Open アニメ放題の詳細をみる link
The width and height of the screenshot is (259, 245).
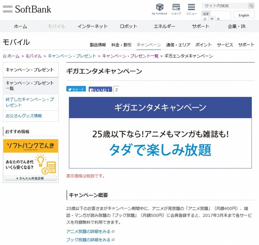(x=88, y=232)
